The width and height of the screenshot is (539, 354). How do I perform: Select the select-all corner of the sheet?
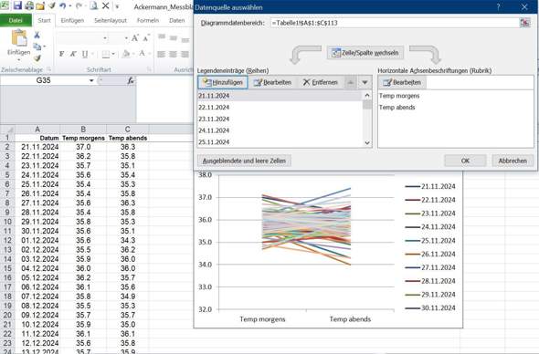pyautogui.click(x=7, y=130)
